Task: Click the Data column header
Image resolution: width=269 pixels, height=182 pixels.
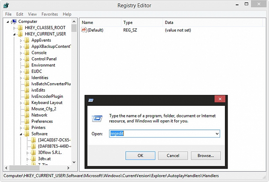Action: point(213,22)
